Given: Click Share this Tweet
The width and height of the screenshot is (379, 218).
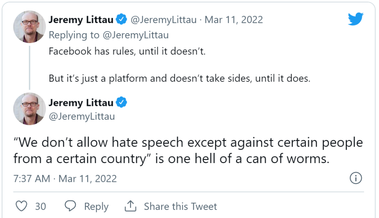Looking at the screenshot, I should click(180, 206).
